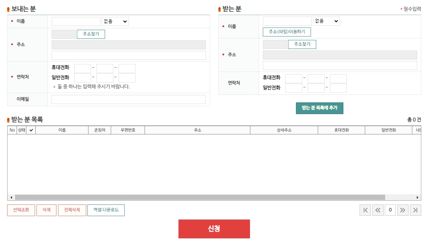436x244 pixels.
Task: Open 주소(파일)이용하기 for the recipient
Action: click(x=287, y=32)
